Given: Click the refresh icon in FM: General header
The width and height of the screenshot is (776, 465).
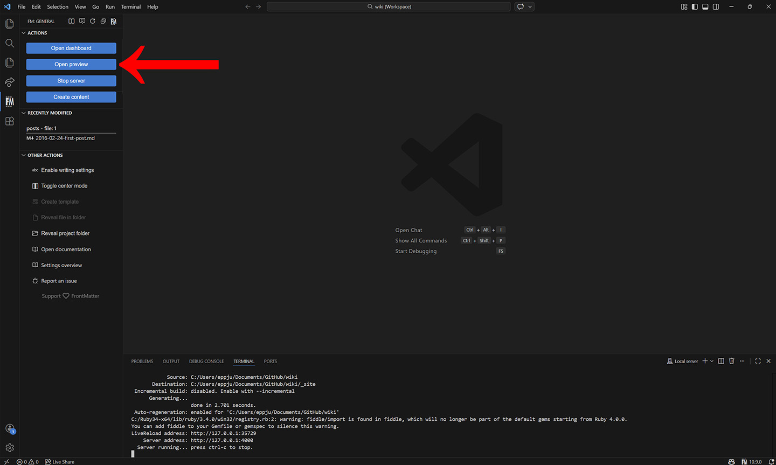Looking at the screenshot, I should 93,21.
